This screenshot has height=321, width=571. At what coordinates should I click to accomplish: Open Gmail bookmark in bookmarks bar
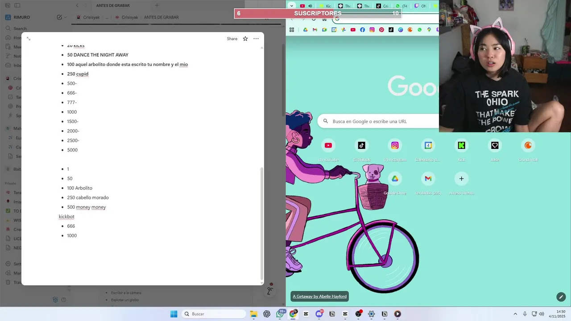pyautogui.click(x=315, y=30)
